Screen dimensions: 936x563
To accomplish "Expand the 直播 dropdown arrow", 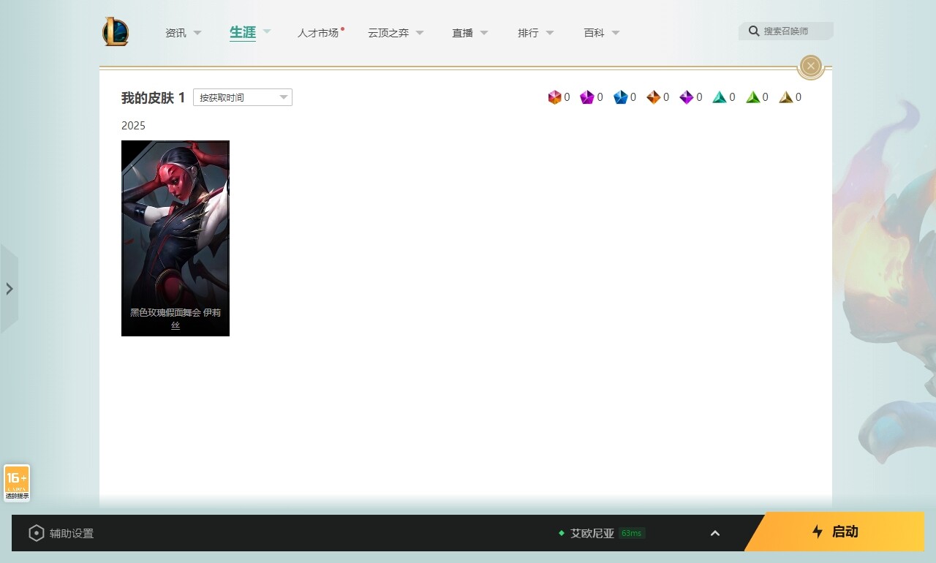I will pos(484,33).
